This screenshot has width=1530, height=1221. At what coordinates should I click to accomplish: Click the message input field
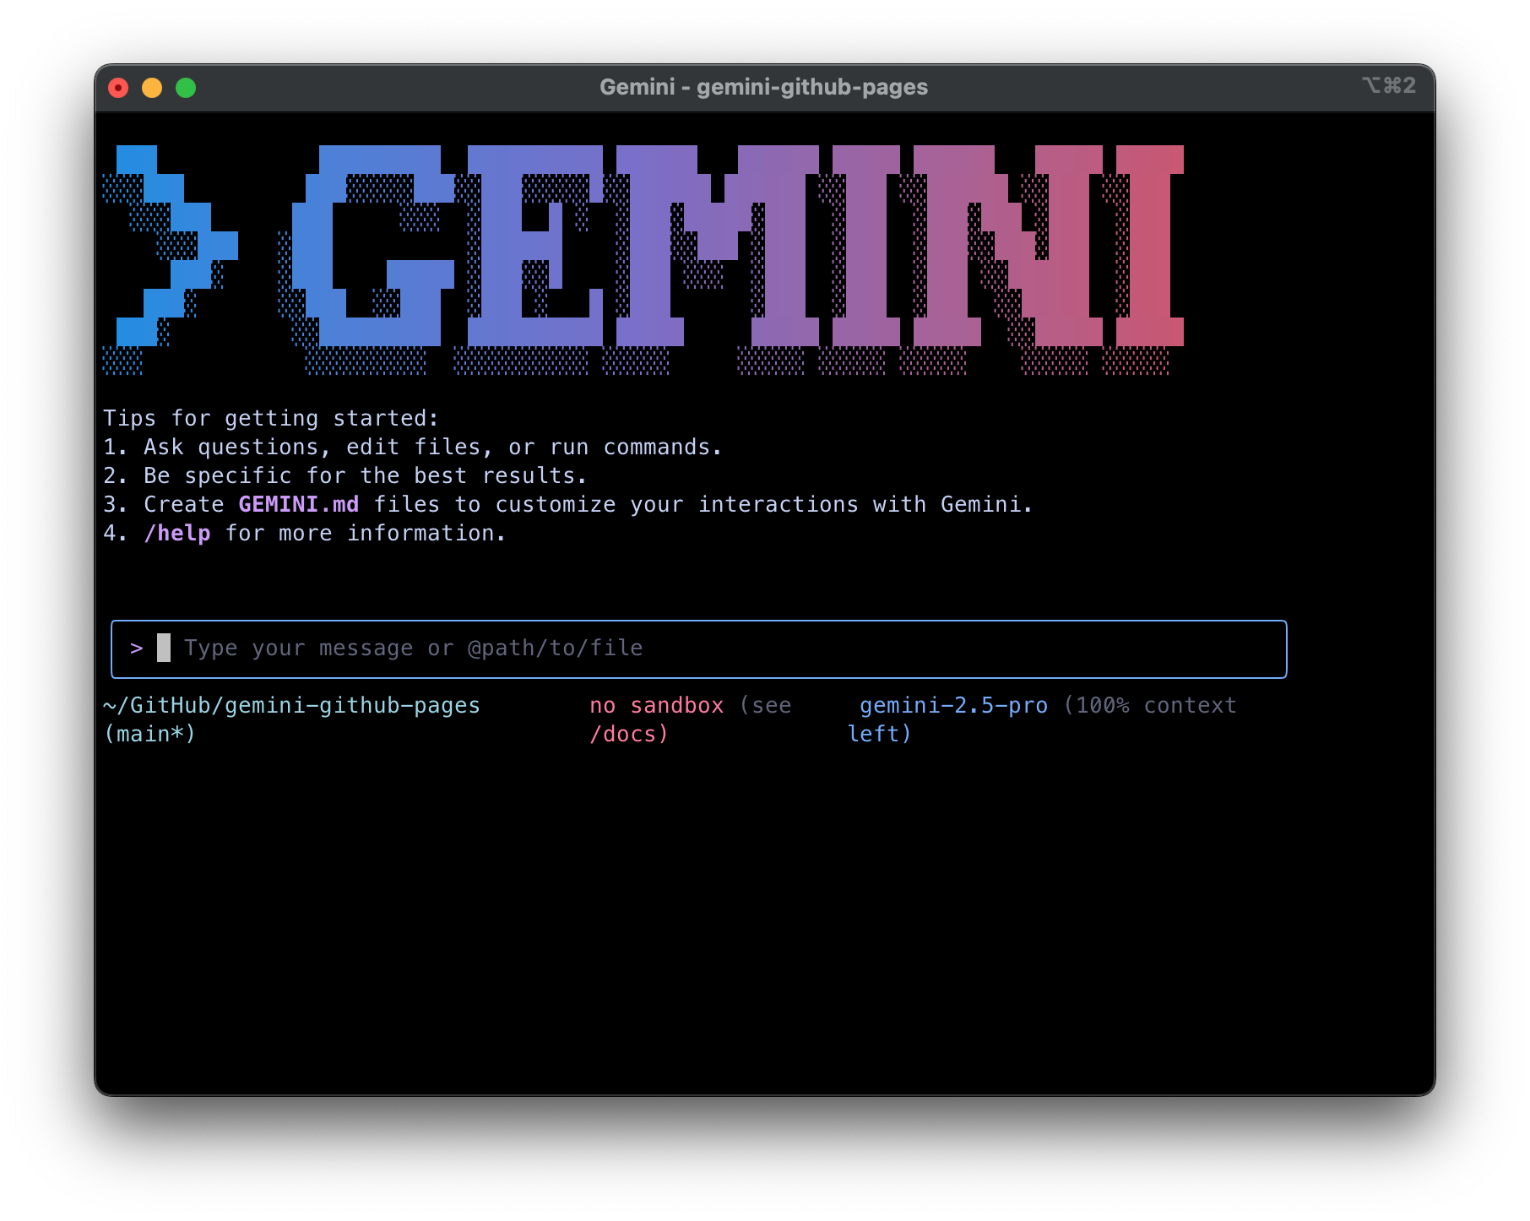point(698,648)
